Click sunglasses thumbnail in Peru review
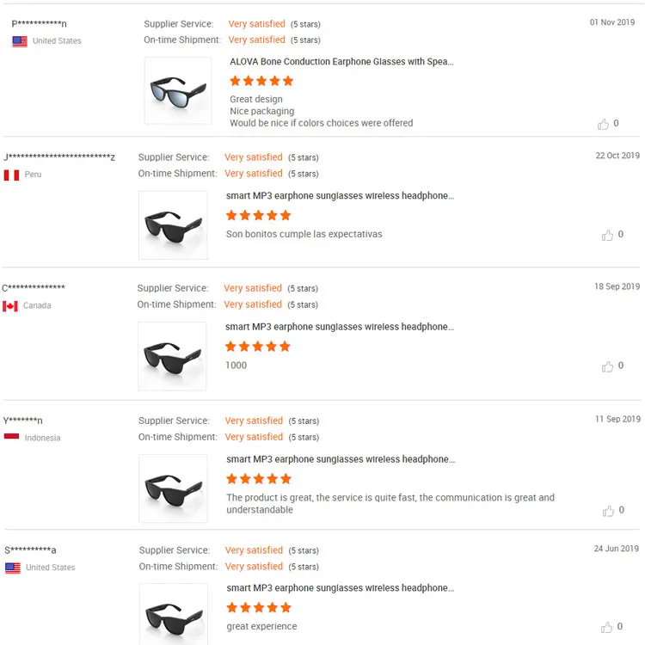 [173, 224]
